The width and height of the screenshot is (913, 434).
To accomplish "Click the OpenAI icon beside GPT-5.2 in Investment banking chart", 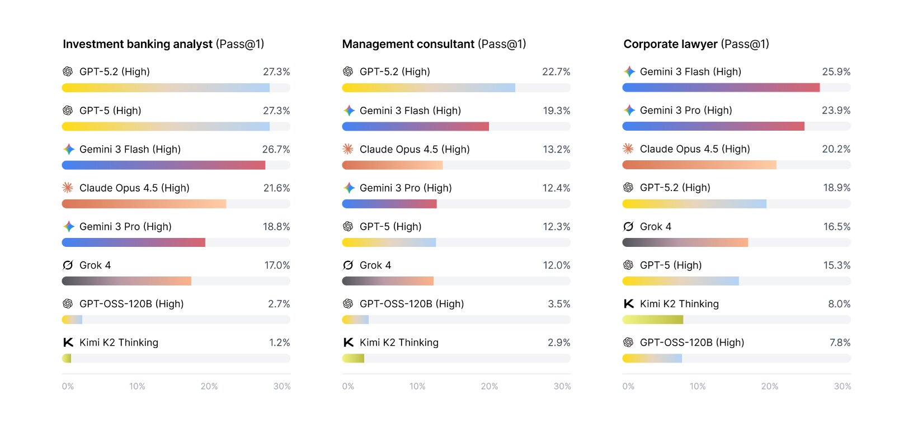I will (68, 71).
